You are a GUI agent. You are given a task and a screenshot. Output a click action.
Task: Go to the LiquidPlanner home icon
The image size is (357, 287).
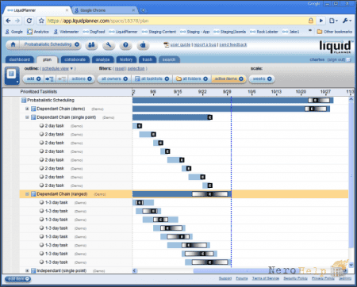click(13, 44)
